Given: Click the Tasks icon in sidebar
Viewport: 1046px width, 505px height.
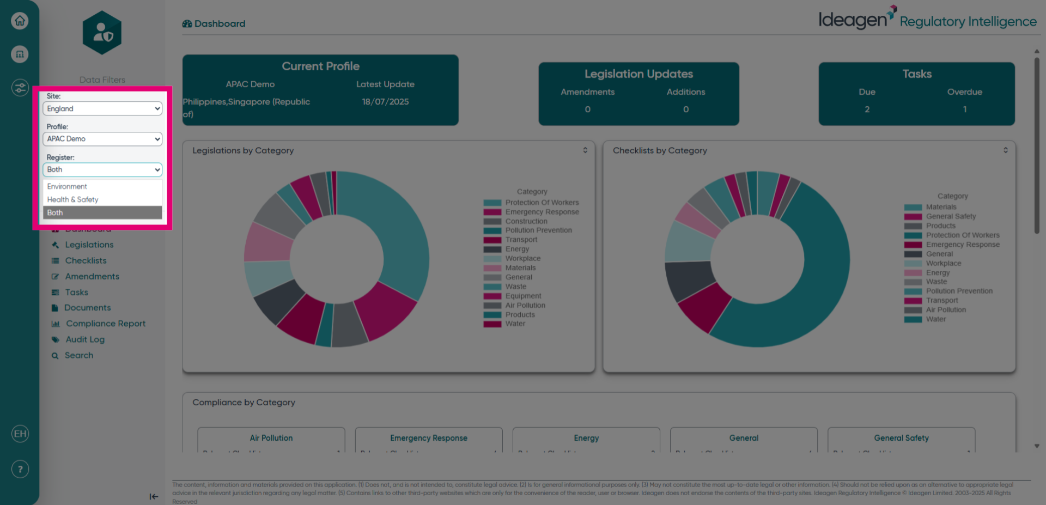Looking at the screenshot, I should 55,293.
